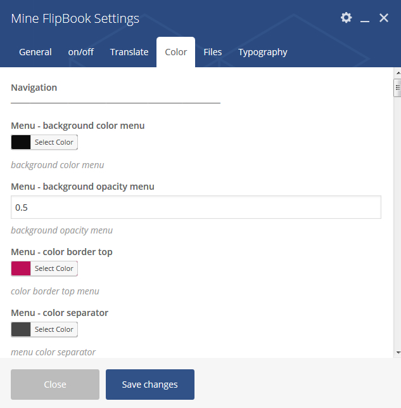
Task: Click the gray separator color swatch
Action: coord(21,329)
